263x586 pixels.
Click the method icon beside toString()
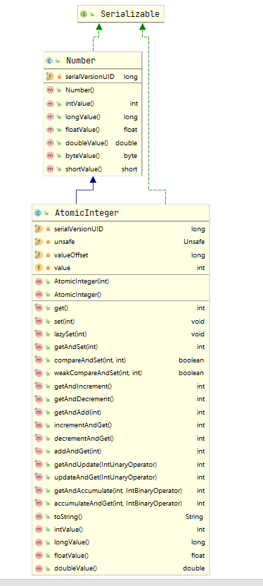pos(39,516)
